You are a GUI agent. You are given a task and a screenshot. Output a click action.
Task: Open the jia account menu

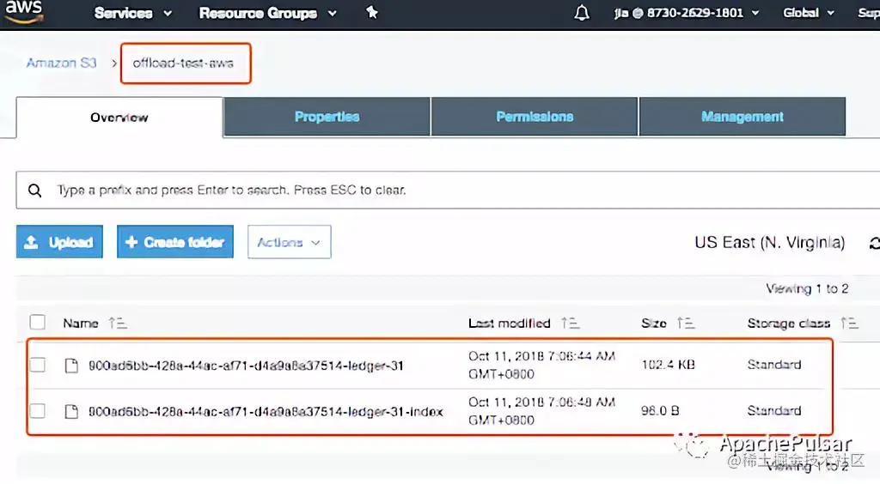pyautogui.click(x=687, y=13)
